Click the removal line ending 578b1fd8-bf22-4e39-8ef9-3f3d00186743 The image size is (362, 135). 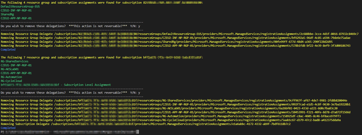pyautogui.click(x=176, y=46)
